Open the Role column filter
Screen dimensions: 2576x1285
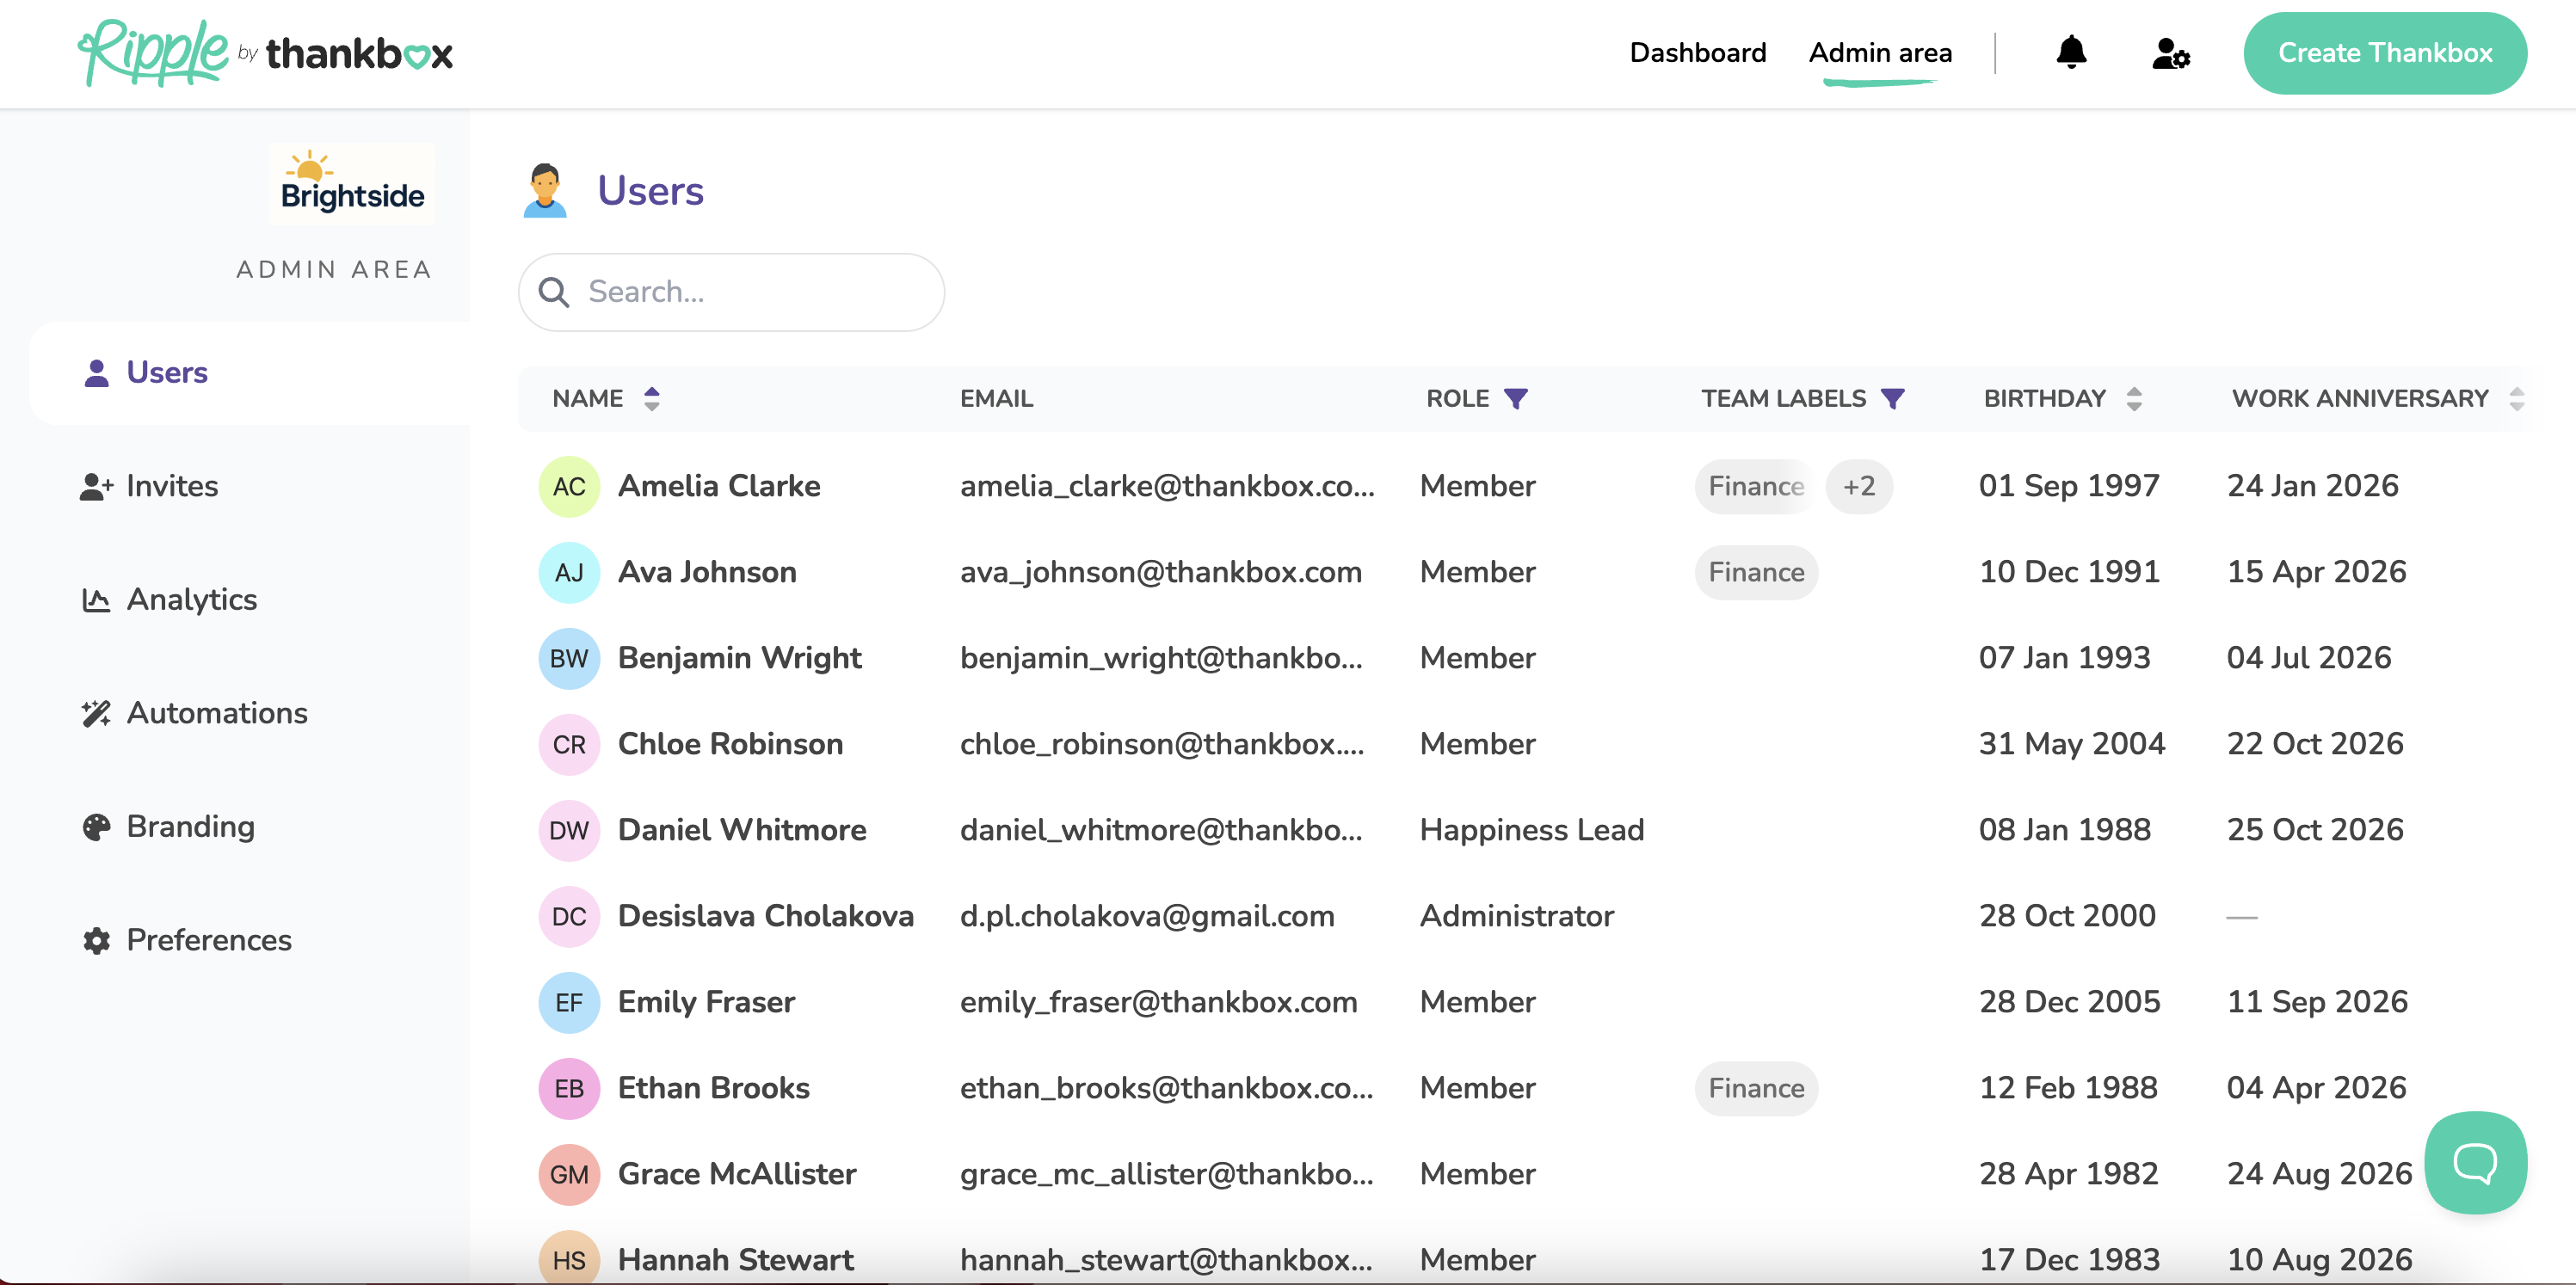[1516, 399]
